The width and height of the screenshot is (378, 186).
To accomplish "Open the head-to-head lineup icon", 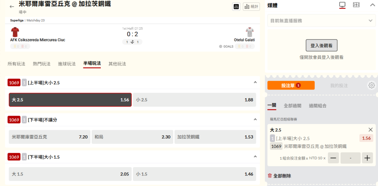I will coord(236,7).
